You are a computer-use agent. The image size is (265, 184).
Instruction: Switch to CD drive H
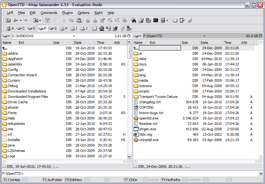pyautogui.click(x=63, y=28)
